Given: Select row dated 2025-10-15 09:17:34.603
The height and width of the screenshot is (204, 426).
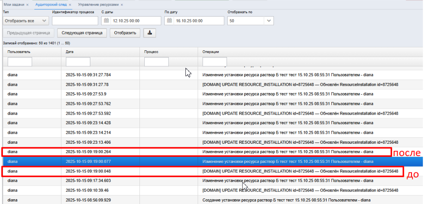Looking at the screenshot, I should pyautogui.click(x=213, y=181).
